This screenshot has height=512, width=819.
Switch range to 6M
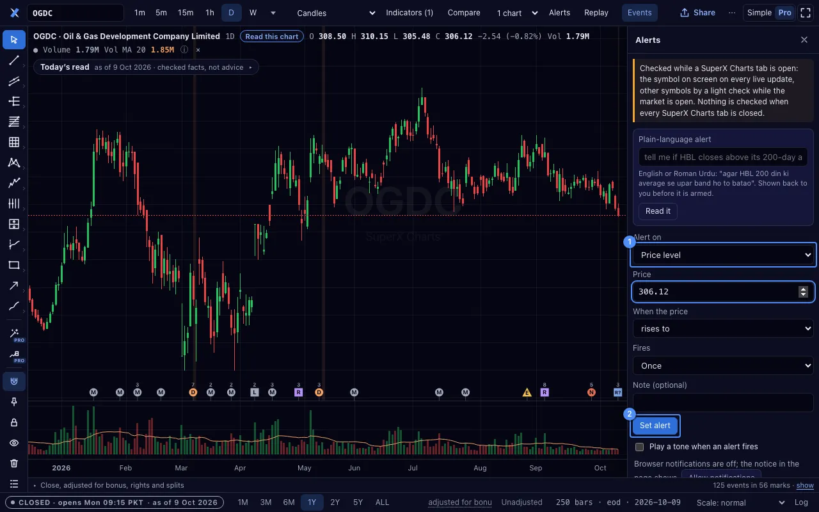tap(289, 502)
